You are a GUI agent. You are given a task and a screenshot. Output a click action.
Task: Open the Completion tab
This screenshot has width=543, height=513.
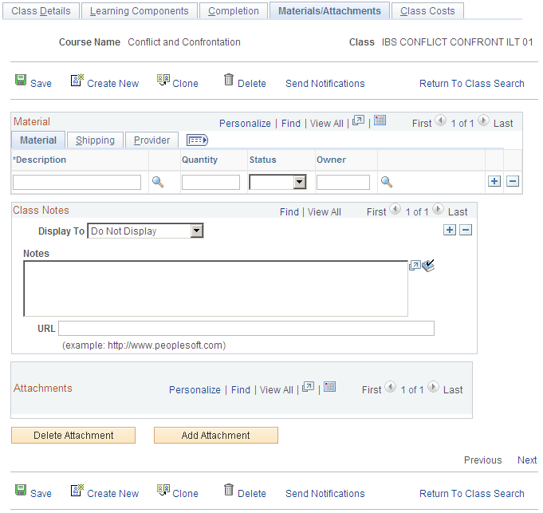click(234, 11)
